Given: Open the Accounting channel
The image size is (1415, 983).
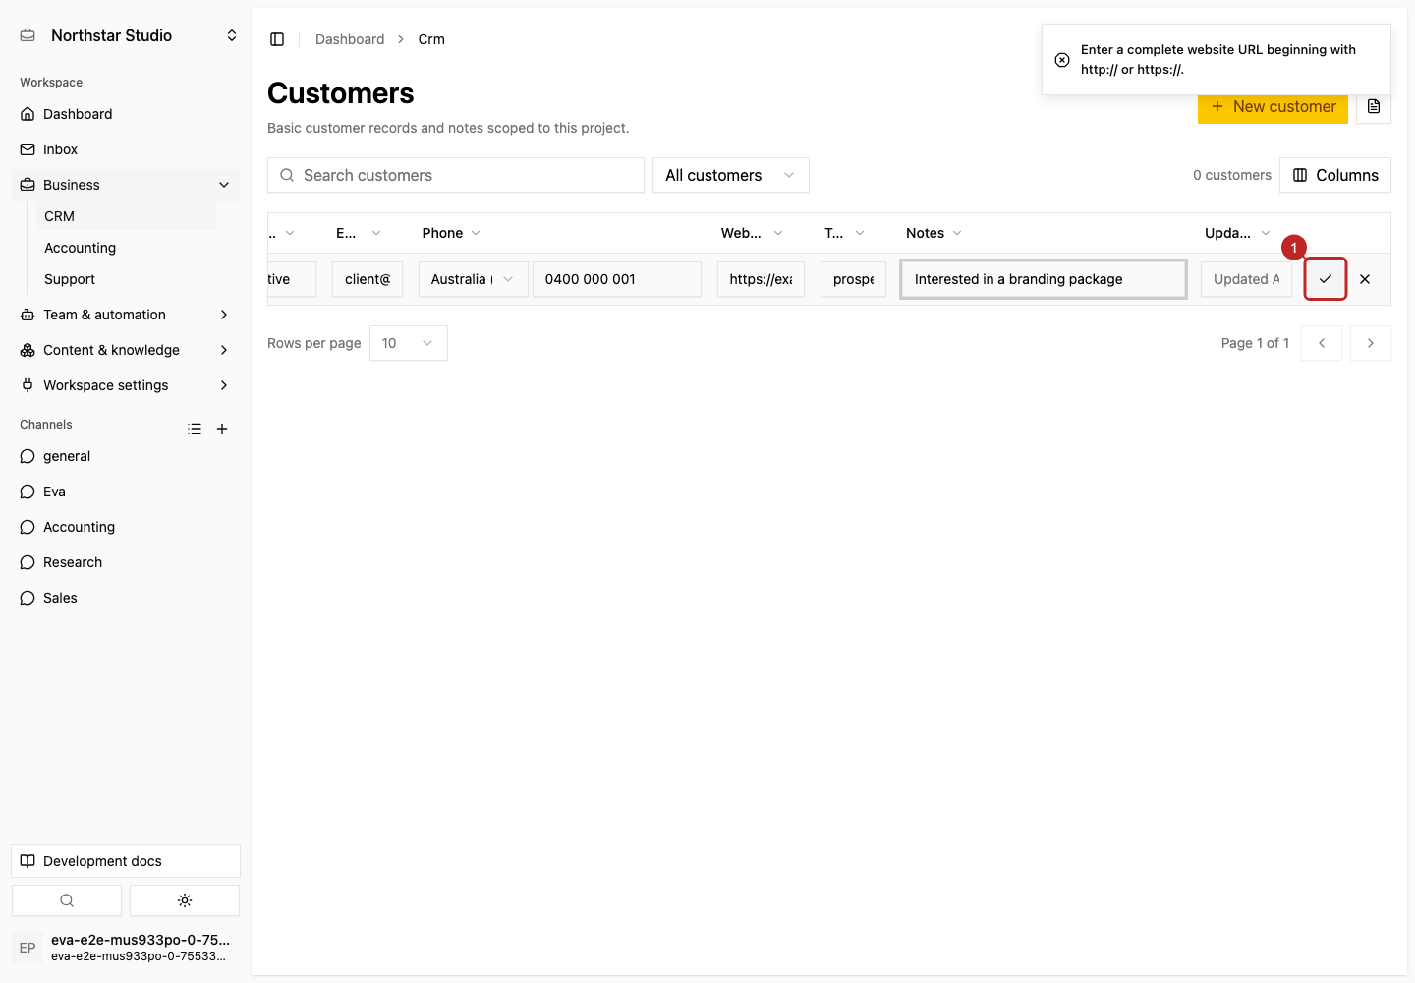Looking at the screenshot, I should tap(126, 527).
